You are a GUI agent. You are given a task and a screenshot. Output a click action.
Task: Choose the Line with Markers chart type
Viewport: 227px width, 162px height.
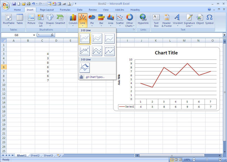[x=85, y=51]
